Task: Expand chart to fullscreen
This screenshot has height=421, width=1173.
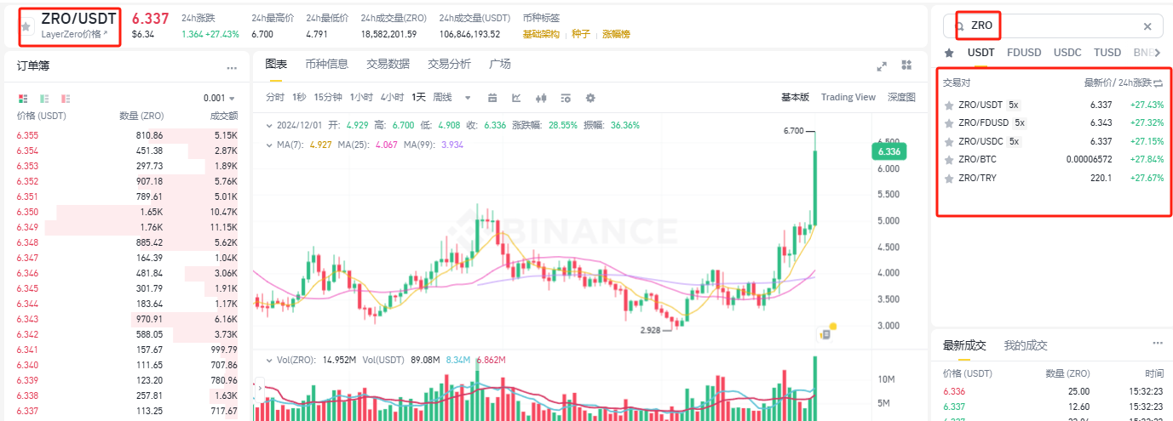Action: (x=883, y=65)
